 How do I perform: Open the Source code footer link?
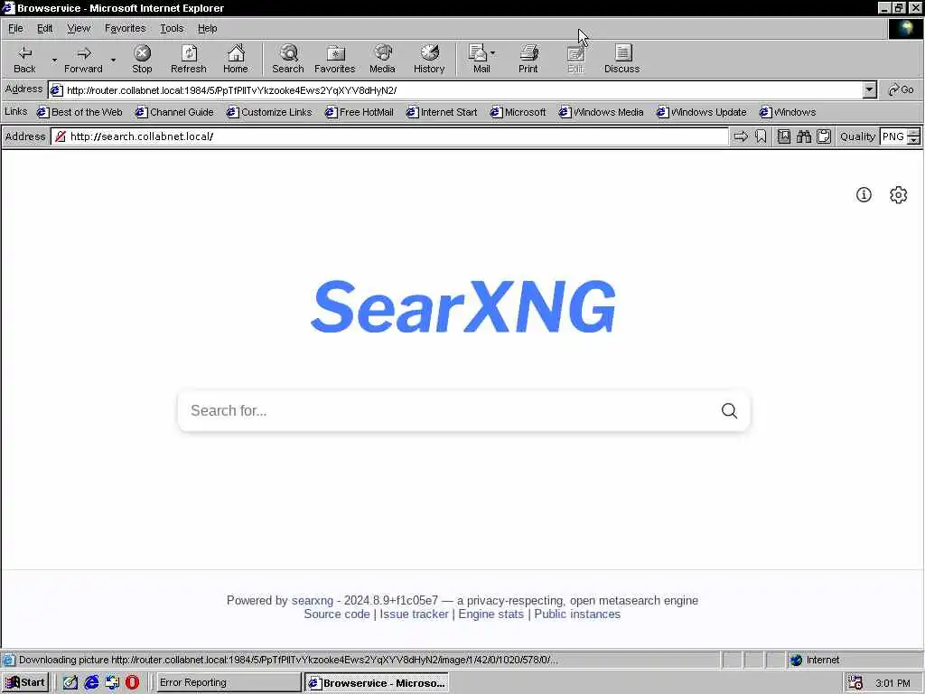point(337,614)
